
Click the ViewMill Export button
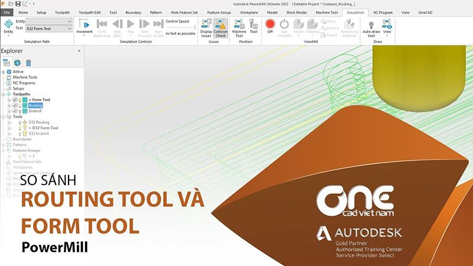329,35
